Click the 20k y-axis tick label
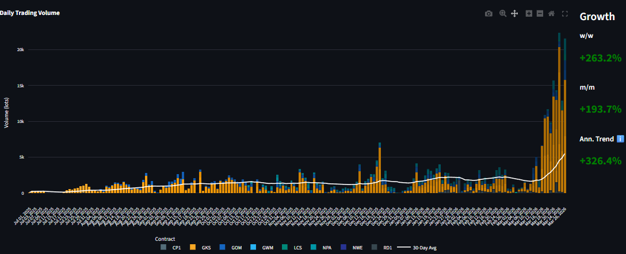This screenshot has height=254, width=626. 20,50
